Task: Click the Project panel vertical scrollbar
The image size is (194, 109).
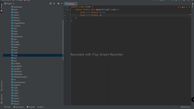Action: point(63,40)
